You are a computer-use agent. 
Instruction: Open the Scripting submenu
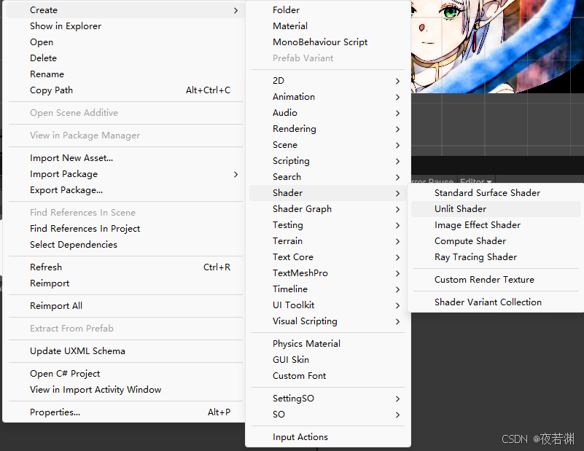click(328, 161)
